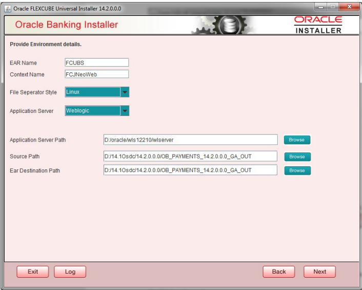Browse for the Application Server Path

297,140
